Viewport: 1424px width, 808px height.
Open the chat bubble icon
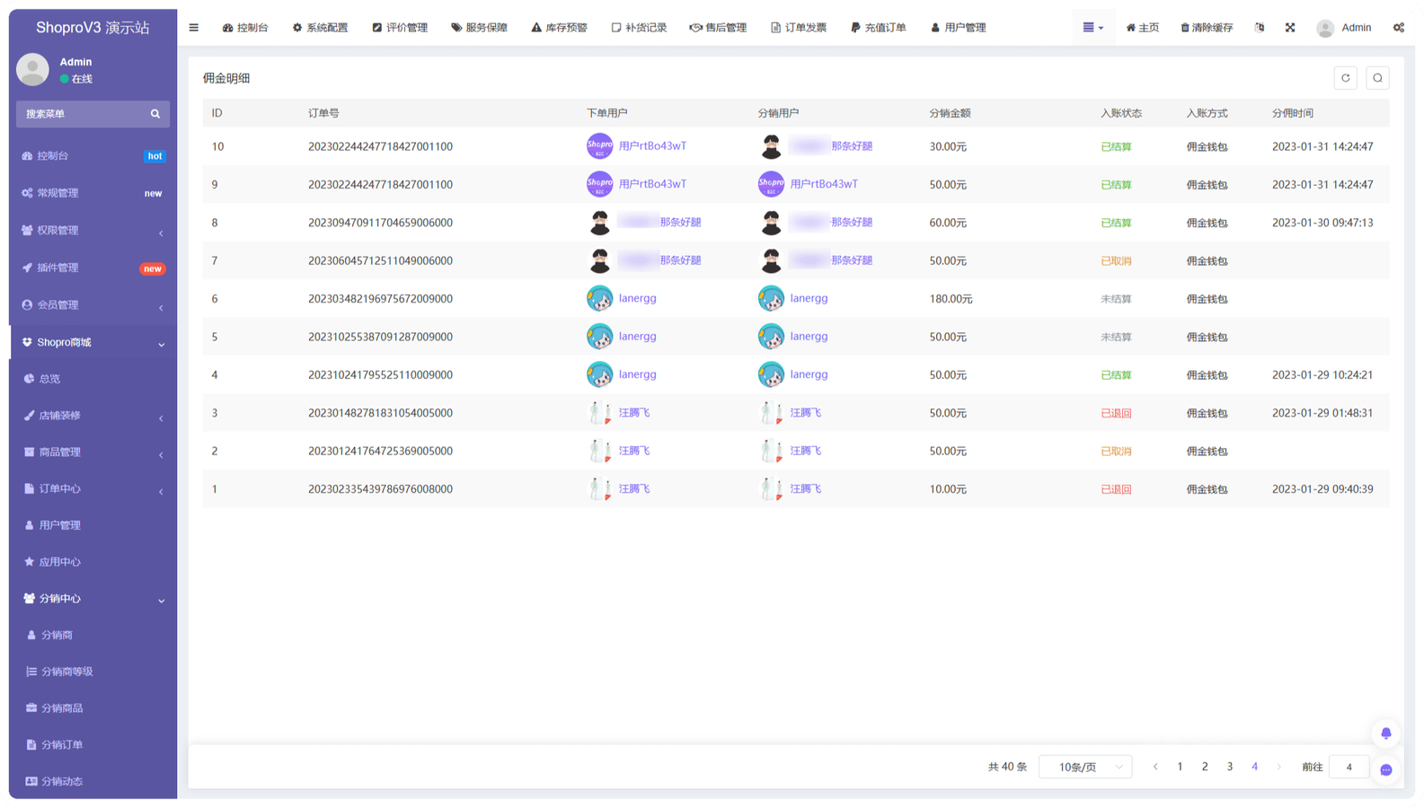coord(1385,769)
